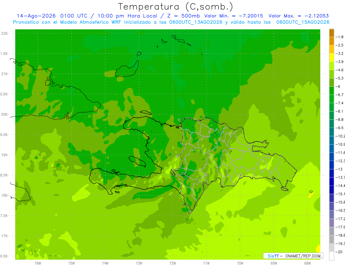This screenshot has width=345, height=267.
Task: Click the "21N" latitude label
Action: [x=4, y=74]
